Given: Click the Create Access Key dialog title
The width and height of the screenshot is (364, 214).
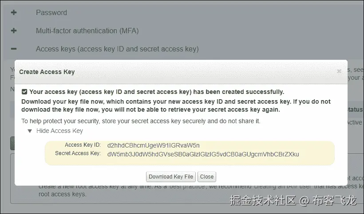Looking at the screenshot, I should [x=47, y=72].
